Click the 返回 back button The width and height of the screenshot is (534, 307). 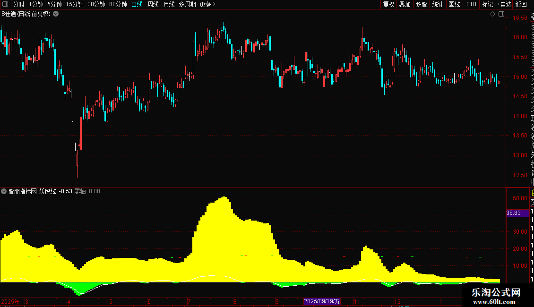click(x=521, y=4)
